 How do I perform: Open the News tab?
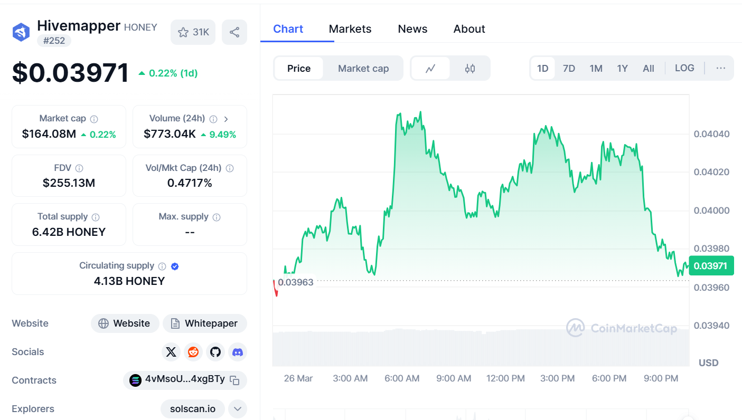412,29
